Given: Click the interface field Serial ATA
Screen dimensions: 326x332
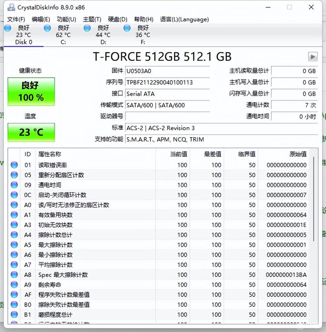Looking at the screenshot, I should pyautogui.click(x=167, y=94).
